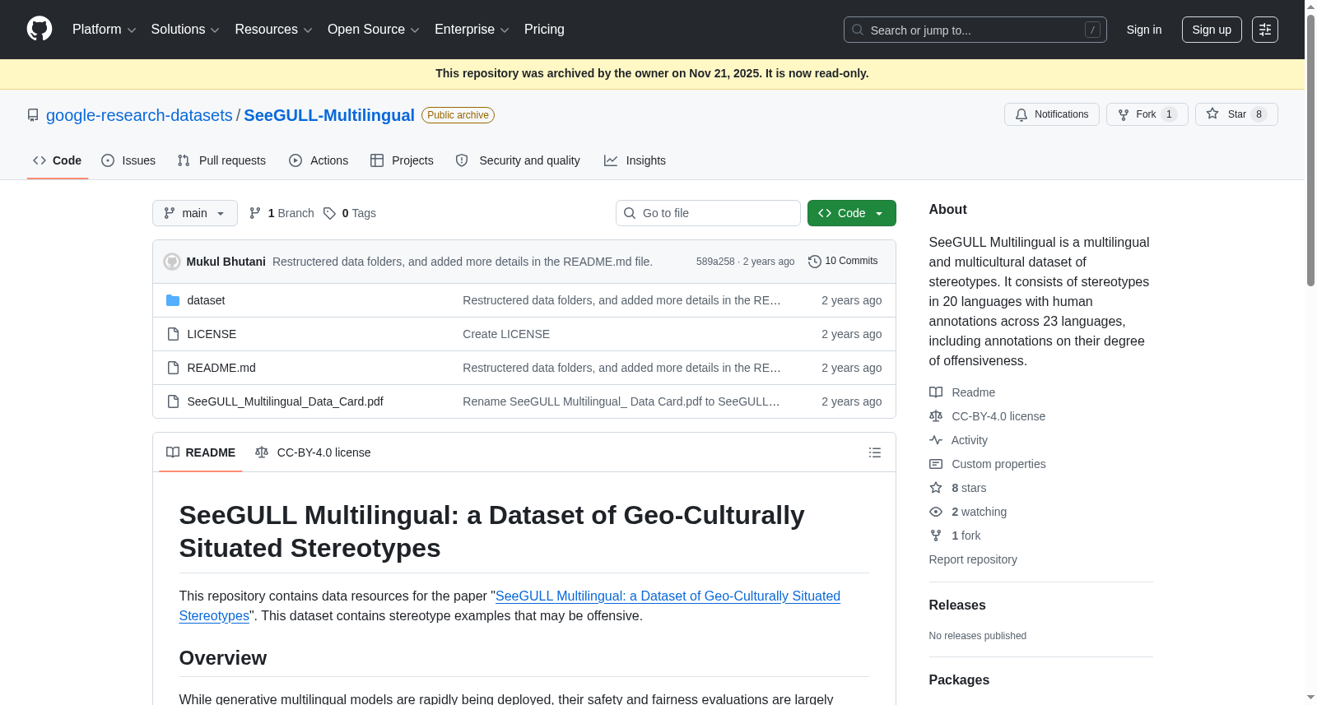View the 0 Tags list
1317x705 pixels.
350,213
